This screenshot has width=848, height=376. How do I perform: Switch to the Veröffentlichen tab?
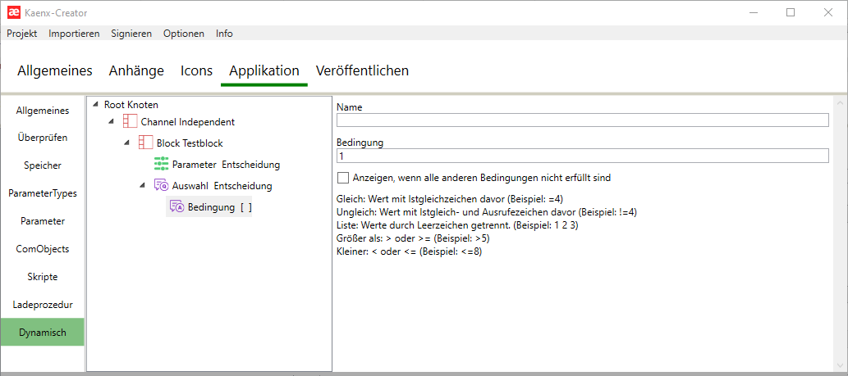(x=362, y=70)
